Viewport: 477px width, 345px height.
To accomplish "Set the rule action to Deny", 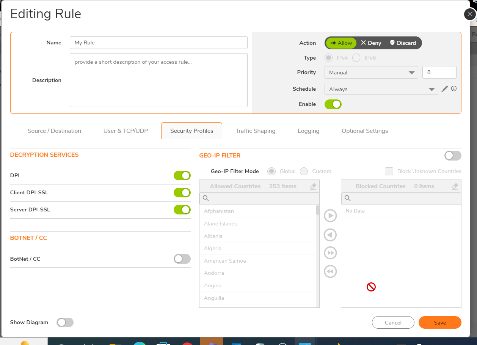I will pos(371,43).
